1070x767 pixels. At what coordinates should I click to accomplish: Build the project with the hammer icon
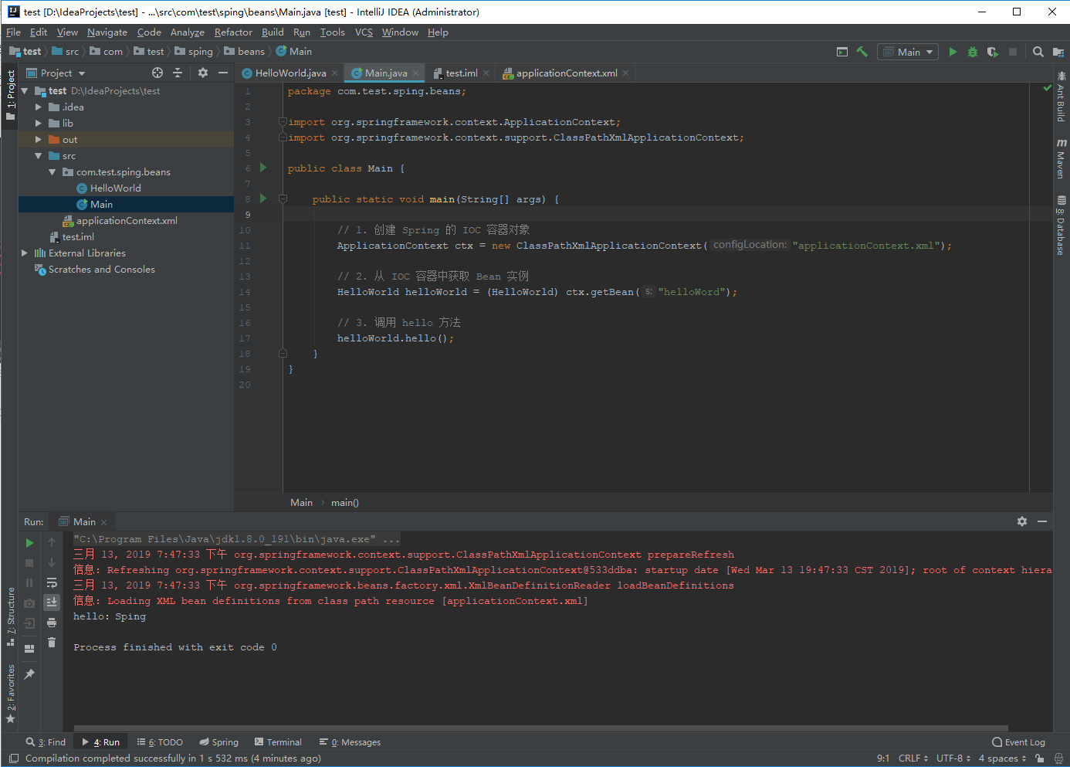(x=862, y=52)
